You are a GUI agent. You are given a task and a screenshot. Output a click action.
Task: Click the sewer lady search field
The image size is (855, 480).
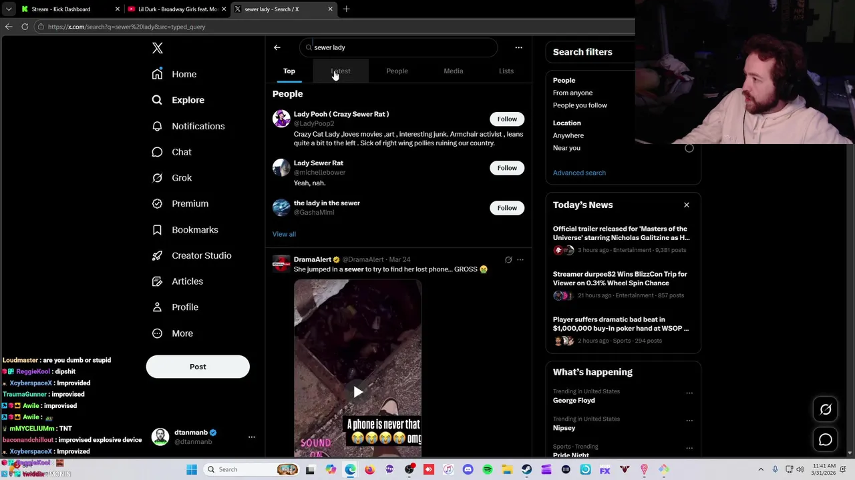tap(398, 47)
